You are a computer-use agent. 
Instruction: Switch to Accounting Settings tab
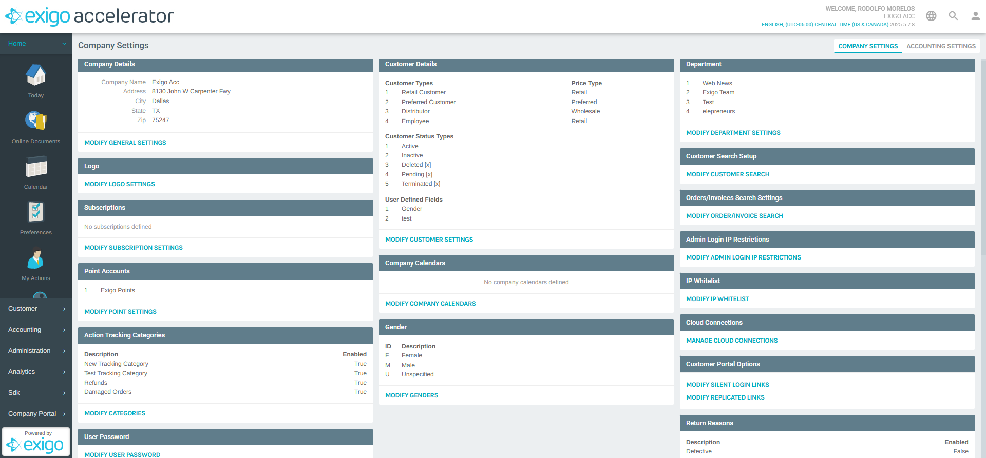(x=941, y=46)
